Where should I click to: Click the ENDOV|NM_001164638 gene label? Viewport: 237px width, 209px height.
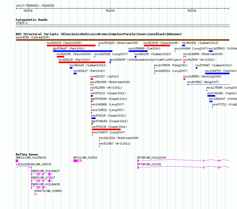coord(45,184)
